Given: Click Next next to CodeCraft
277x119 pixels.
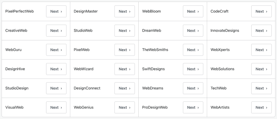Looking at the screenshot, I should (x=261, y=11).
